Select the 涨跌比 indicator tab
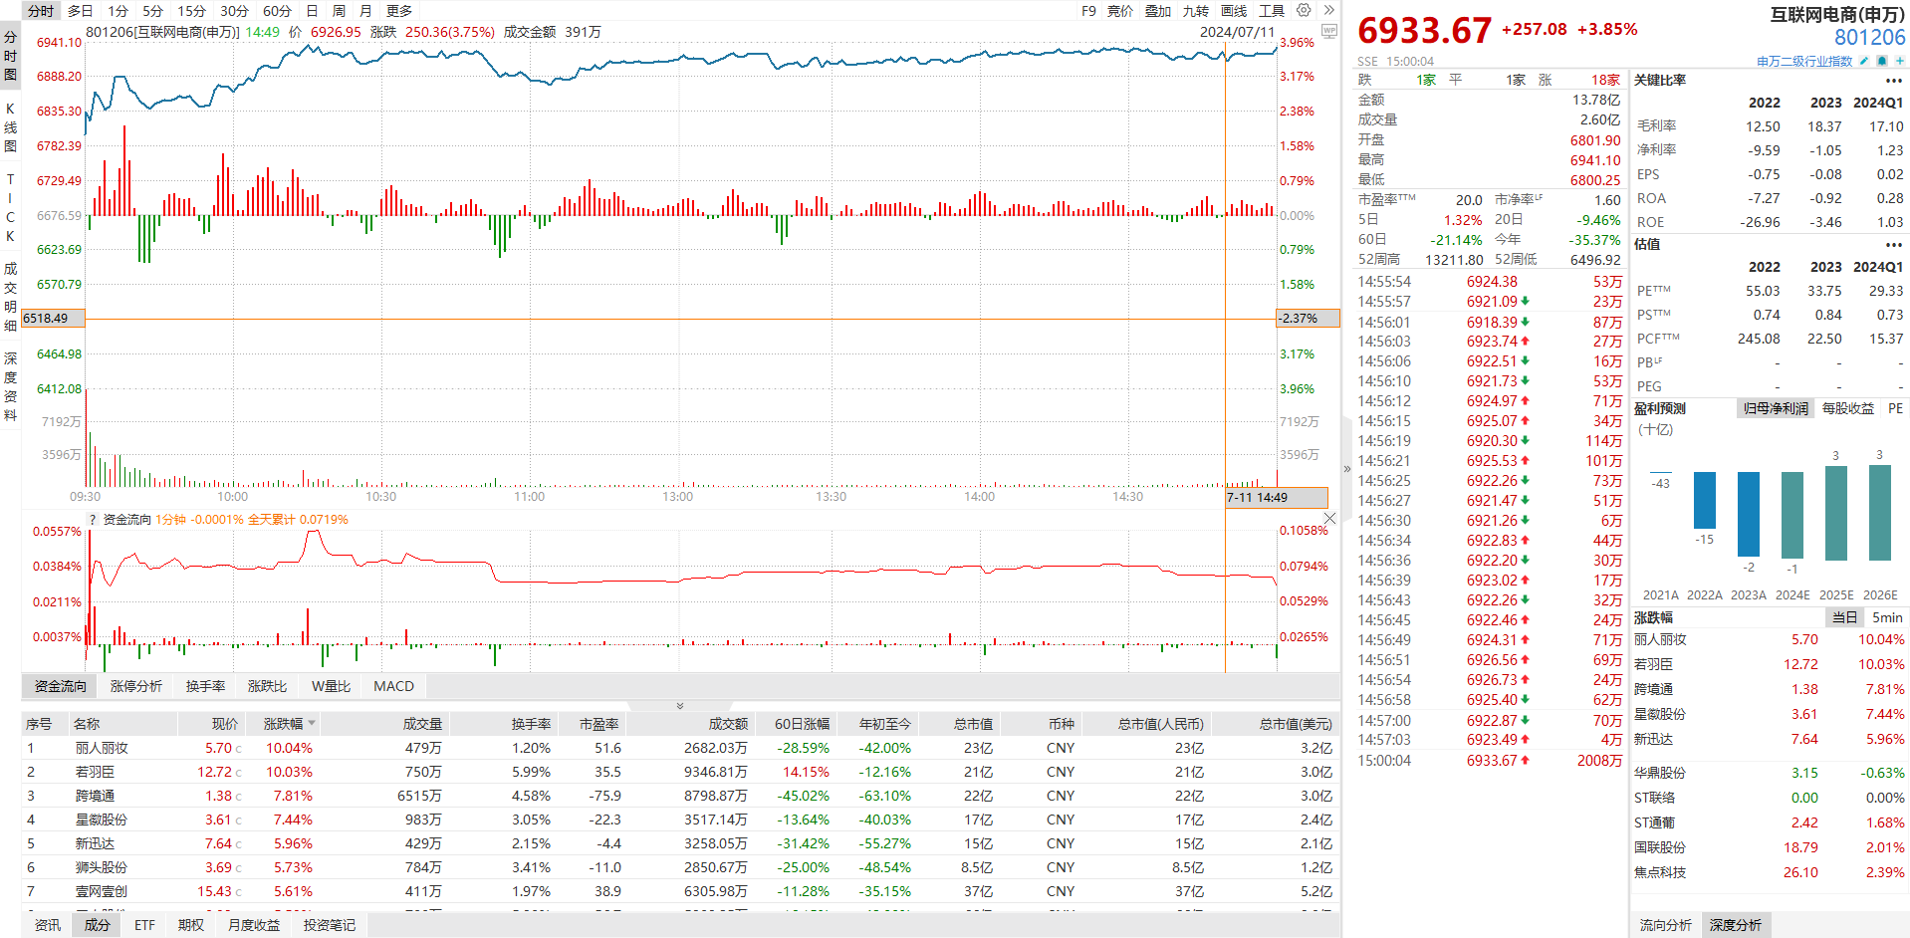The image size is (1910, 938). [267, 686]
